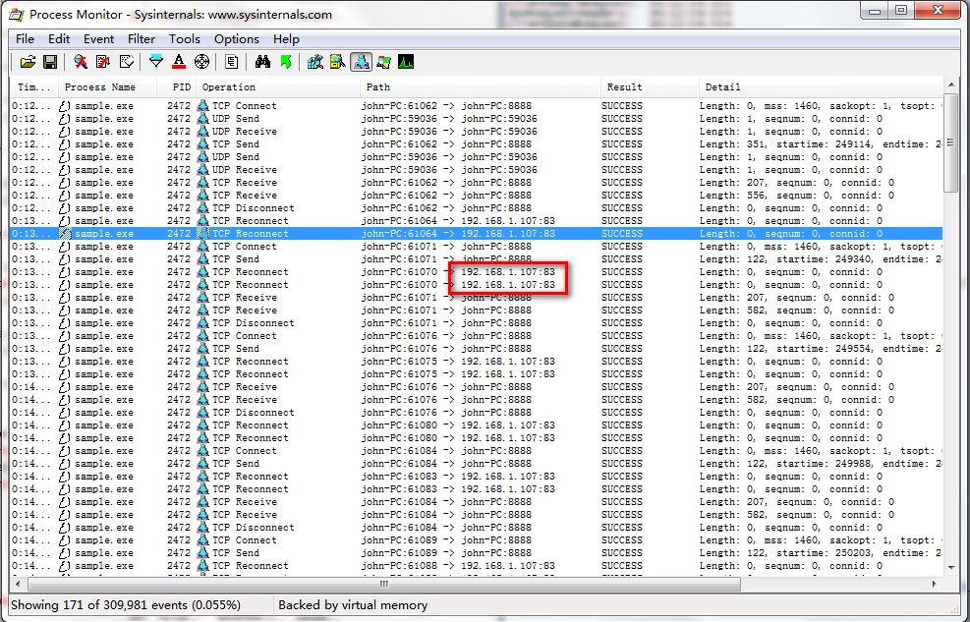This screenshot has height=622, width=970.
Task: Click the Time column header
Action: point(34,87)
